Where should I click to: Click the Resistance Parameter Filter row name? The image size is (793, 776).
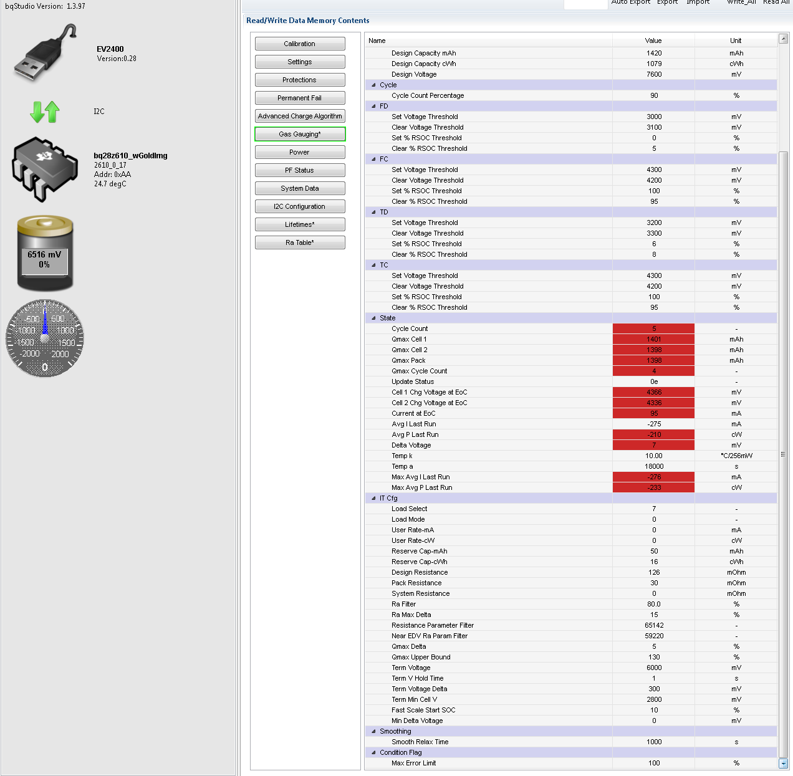click(433, 625)
